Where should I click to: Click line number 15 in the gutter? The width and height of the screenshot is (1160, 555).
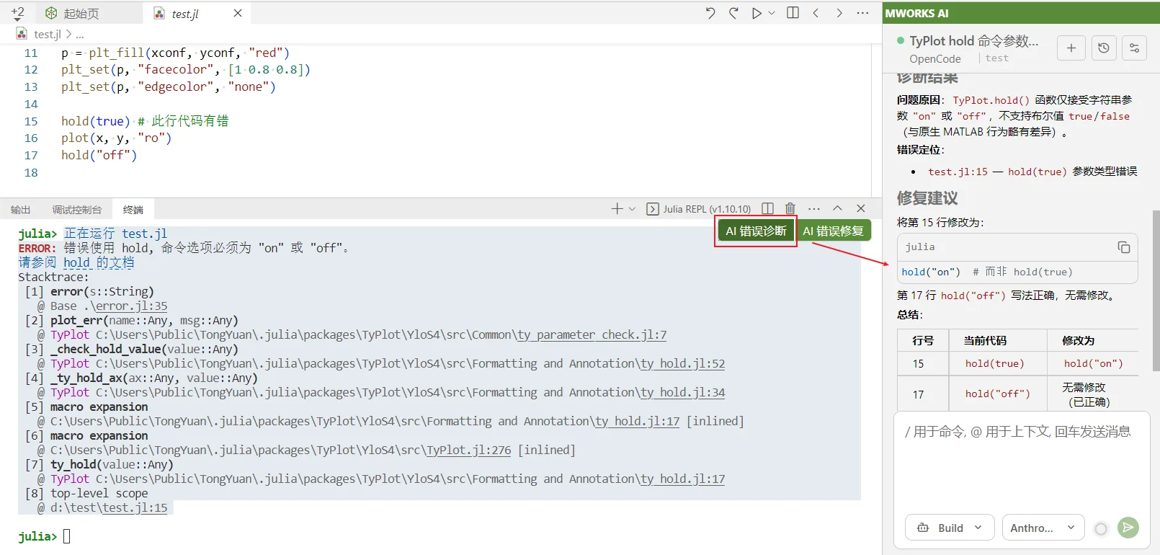[x=31, y=121]
